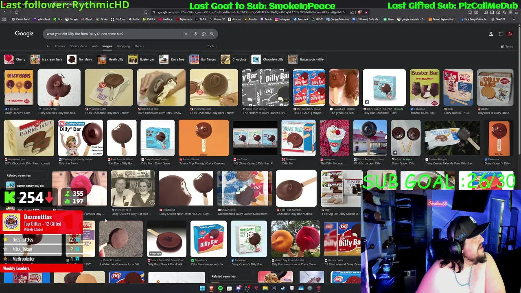The width and height of the screenshot is (521, 293).
Task: Select the Images tab
Action: tap(107, 46)
